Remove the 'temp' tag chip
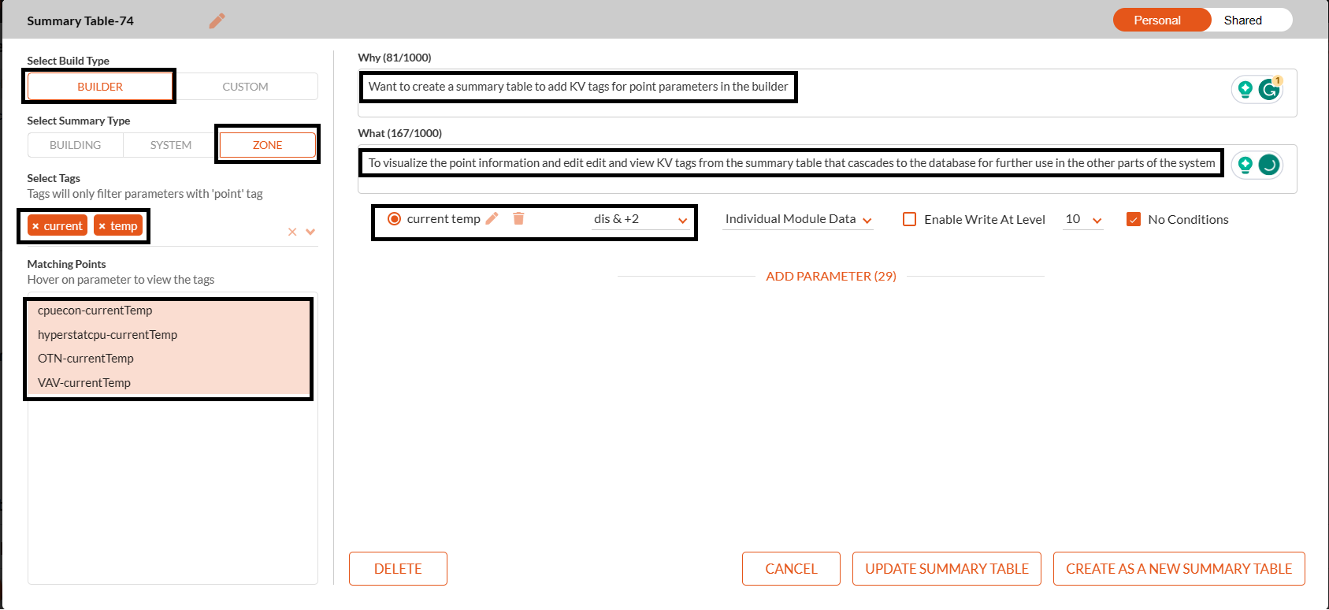Image resolution: width=1329 pixels, height=610 pixels. coord(102,226)
